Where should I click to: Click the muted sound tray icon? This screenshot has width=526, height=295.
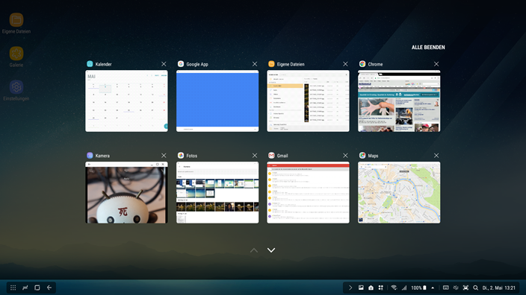pos(456,288)
